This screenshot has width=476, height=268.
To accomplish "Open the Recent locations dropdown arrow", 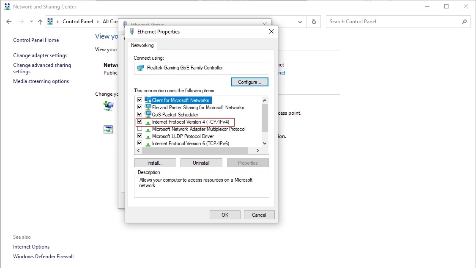I will [x=31, y=22].
